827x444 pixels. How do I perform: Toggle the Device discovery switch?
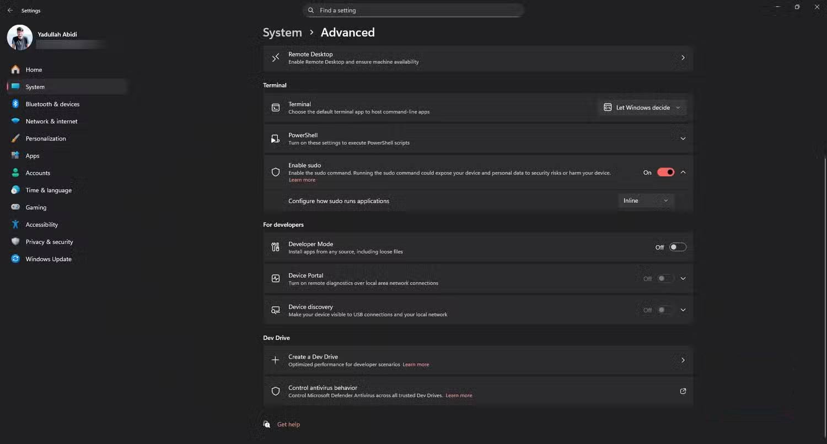(664, 310)
